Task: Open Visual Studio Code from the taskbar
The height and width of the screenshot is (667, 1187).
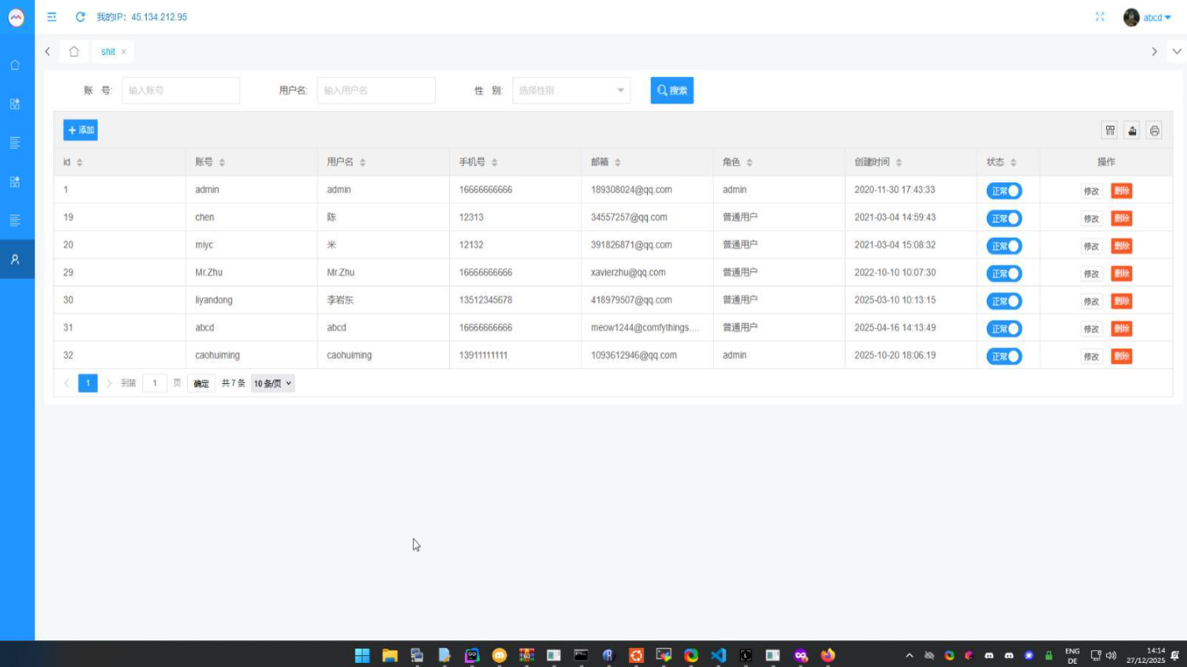Action: tap(718, 655)
